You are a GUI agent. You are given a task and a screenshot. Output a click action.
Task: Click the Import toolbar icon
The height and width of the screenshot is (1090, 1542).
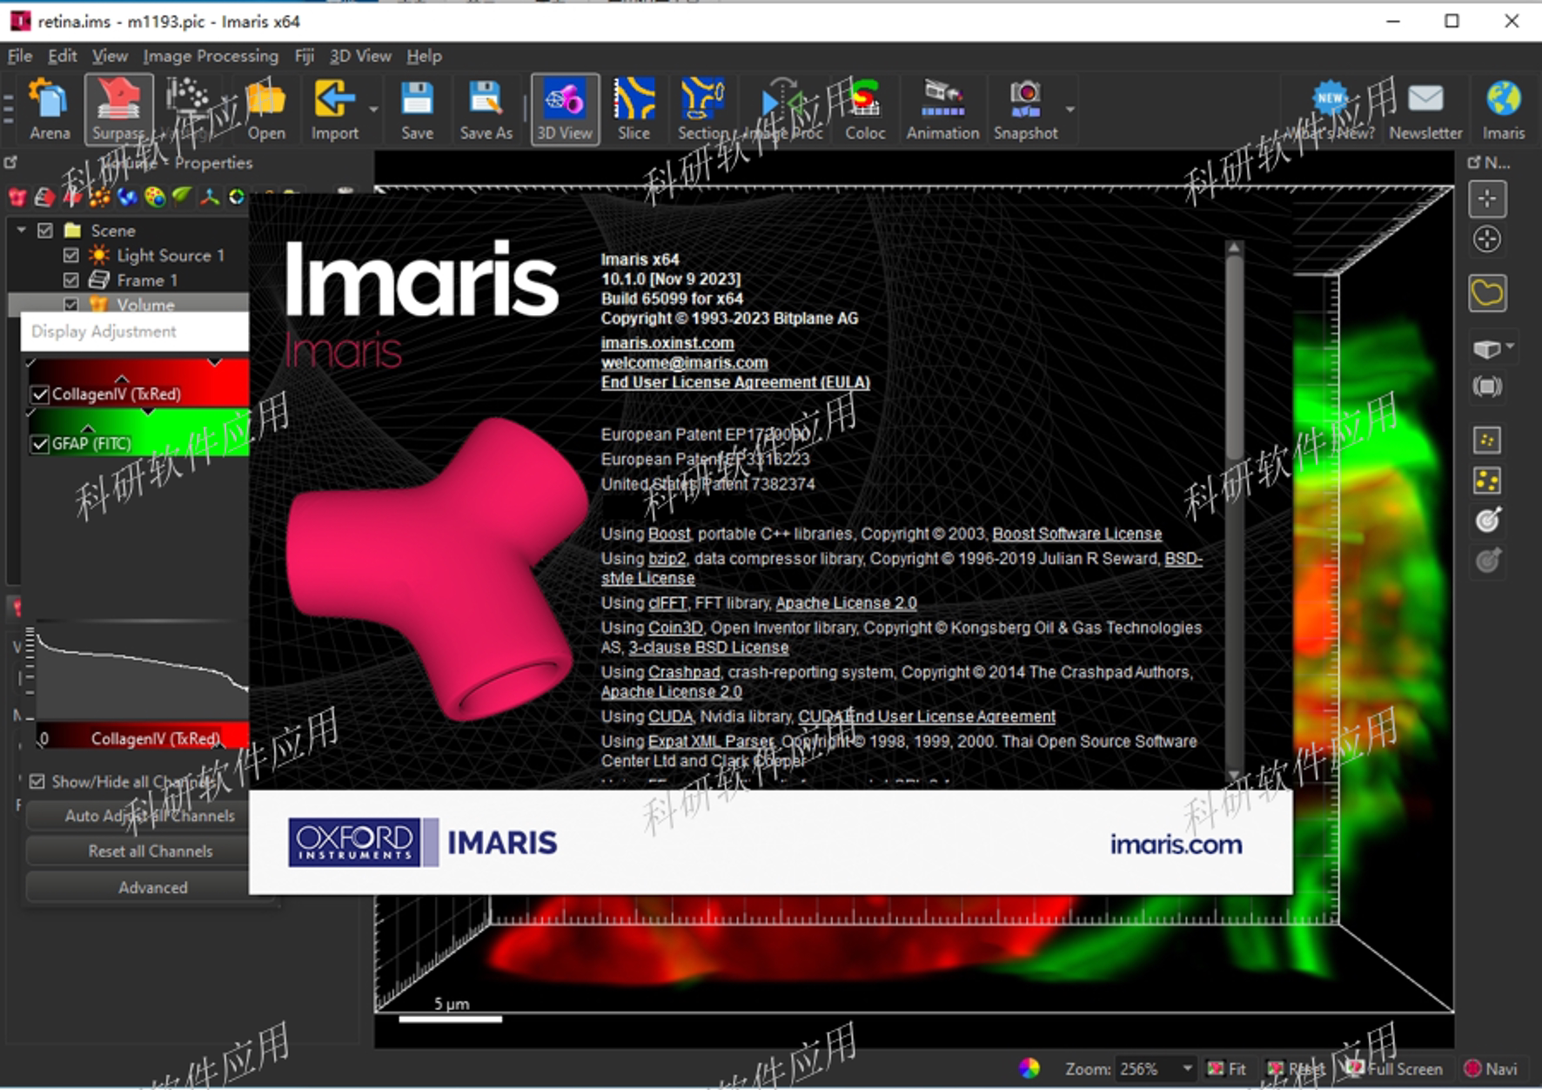point(334,110)
